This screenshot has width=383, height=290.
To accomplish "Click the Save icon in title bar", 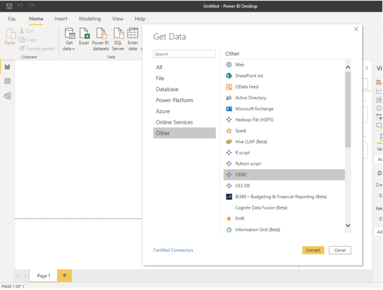I will (x=9, y=6).
